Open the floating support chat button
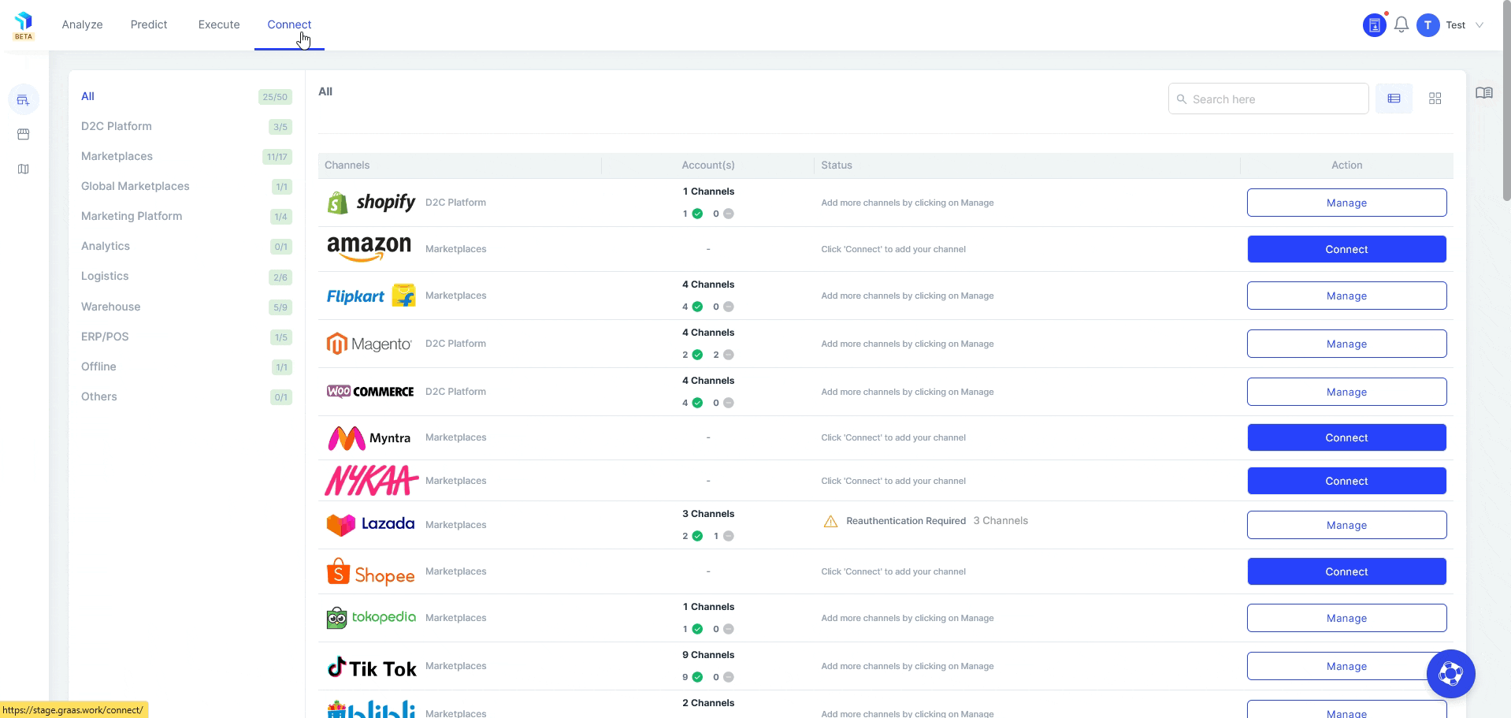 (1450, 674)
